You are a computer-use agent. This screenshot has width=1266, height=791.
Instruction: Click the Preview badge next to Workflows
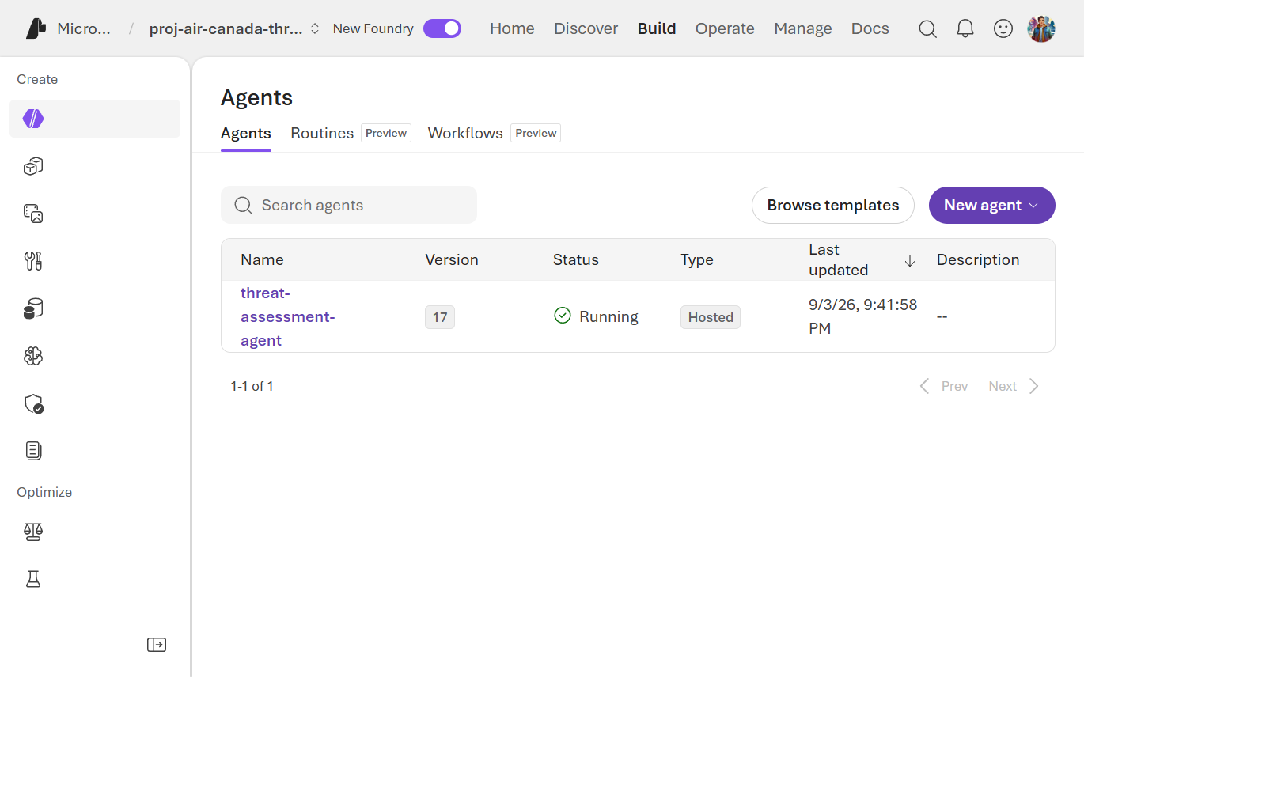[536, 133]
